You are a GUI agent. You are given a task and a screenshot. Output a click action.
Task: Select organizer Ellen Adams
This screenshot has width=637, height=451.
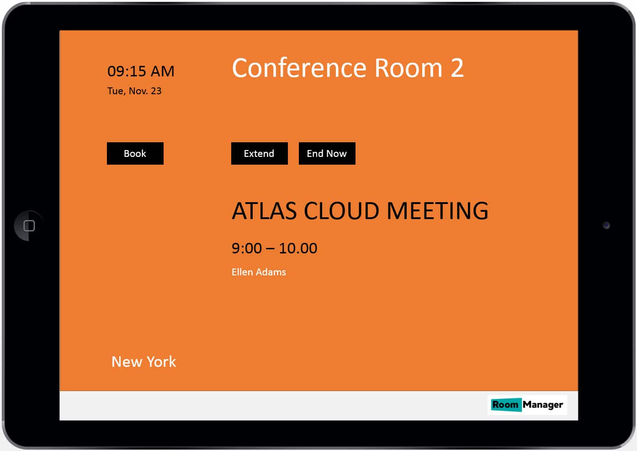click(x=259, y=272)
